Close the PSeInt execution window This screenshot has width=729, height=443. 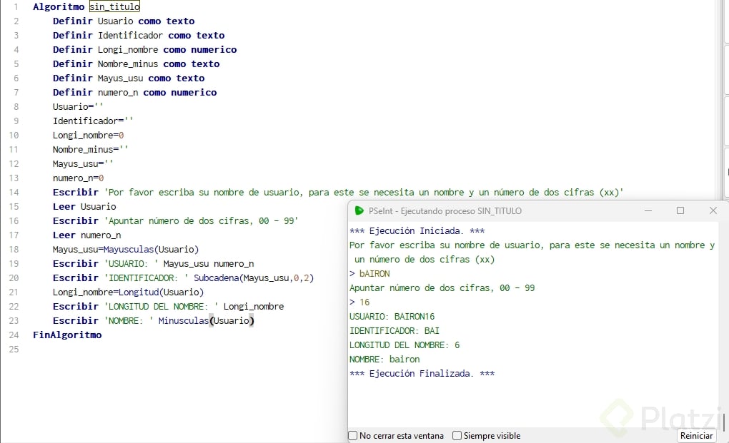pyautogui.click(x=713, y=210)
